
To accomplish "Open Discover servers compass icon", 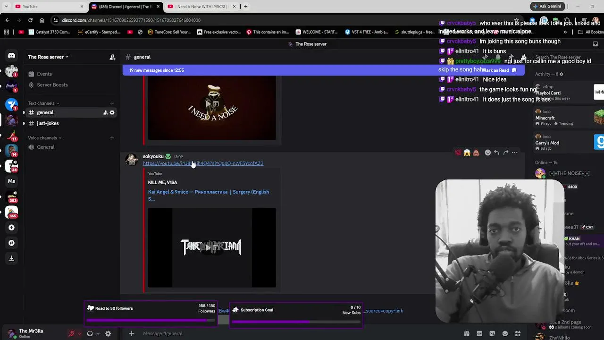I will [x=11, y=243].
